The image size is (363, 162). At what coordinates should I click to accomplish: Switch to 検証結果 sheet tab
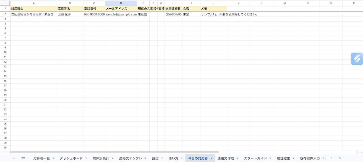[284, 158]
